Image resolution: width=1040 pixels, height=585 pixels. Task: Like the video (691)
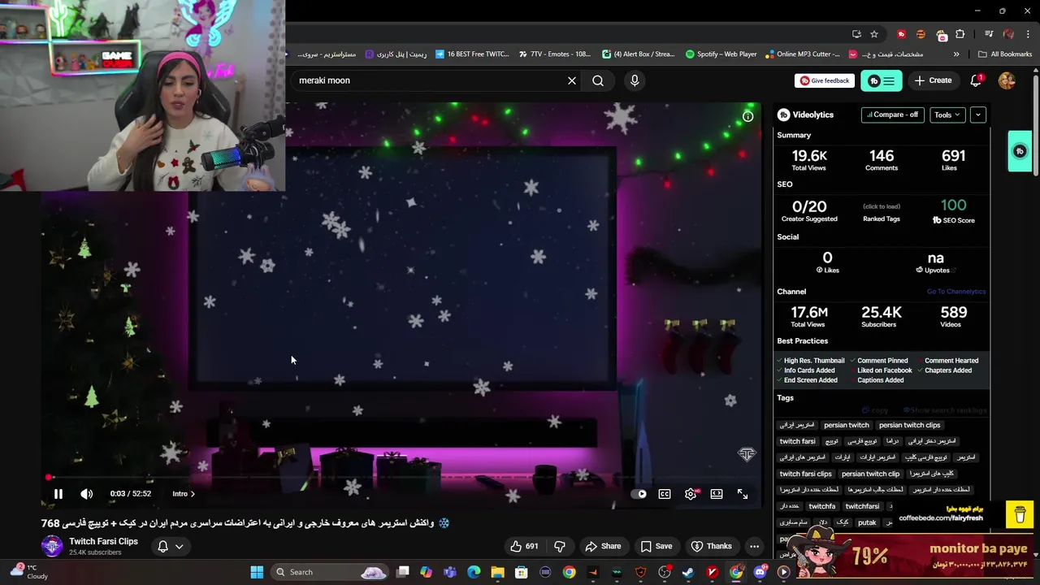(x=523, y=546)
